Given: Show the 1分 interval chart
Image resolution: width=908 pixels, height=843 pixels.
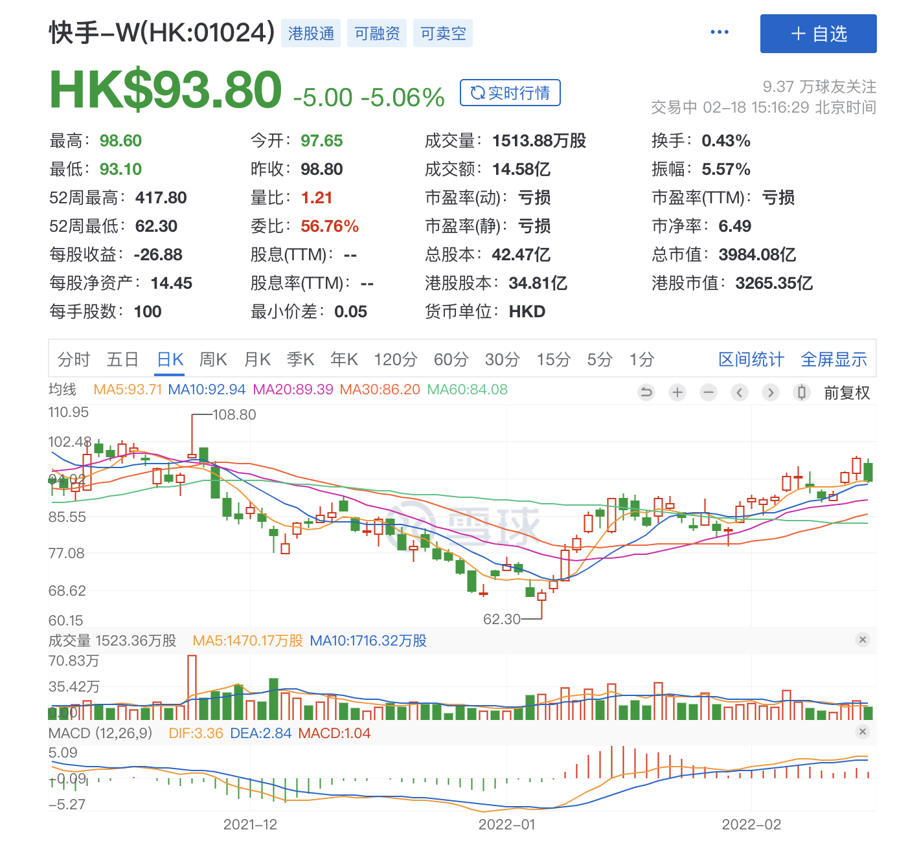Looking at the screenshot, I should 642,359.
